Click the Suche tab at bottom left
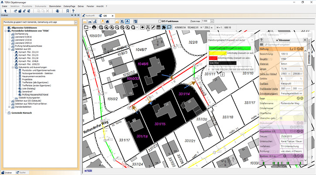Image resolution: width=316 pixels, height=175 pixels. coord(21,173)
